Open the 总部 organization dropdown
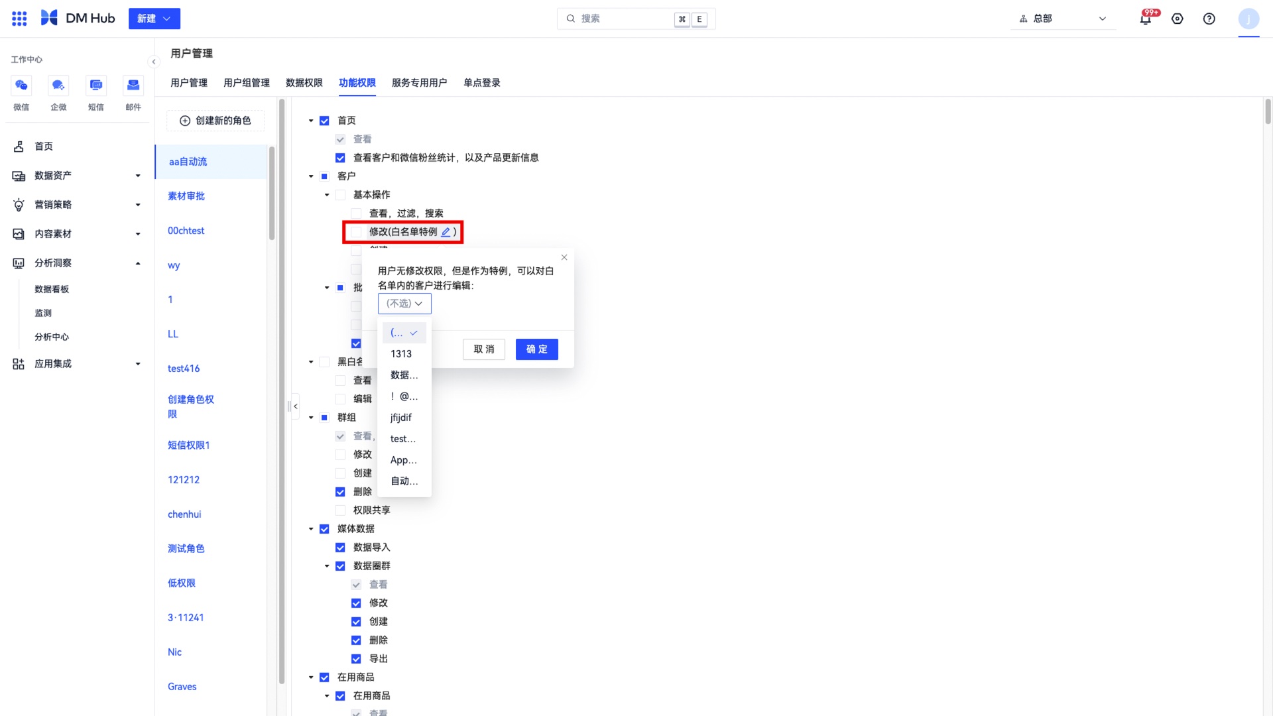 point(1063,19)
